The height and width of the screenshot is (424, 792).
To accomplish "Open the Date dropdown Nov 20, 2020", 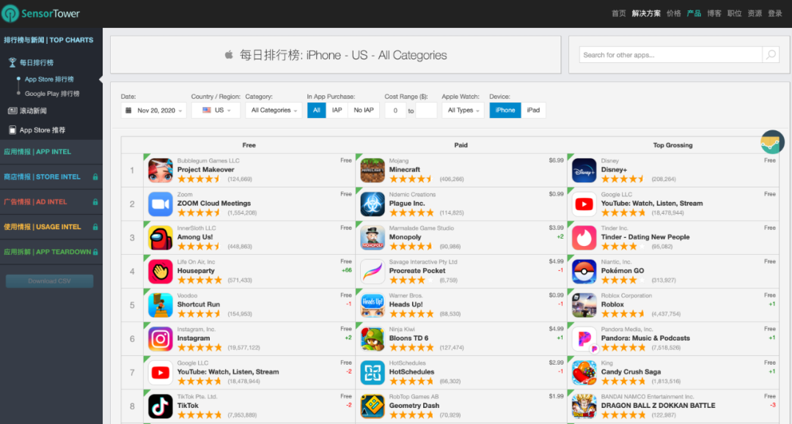I will pyautogui.click(x=153, y=110).
